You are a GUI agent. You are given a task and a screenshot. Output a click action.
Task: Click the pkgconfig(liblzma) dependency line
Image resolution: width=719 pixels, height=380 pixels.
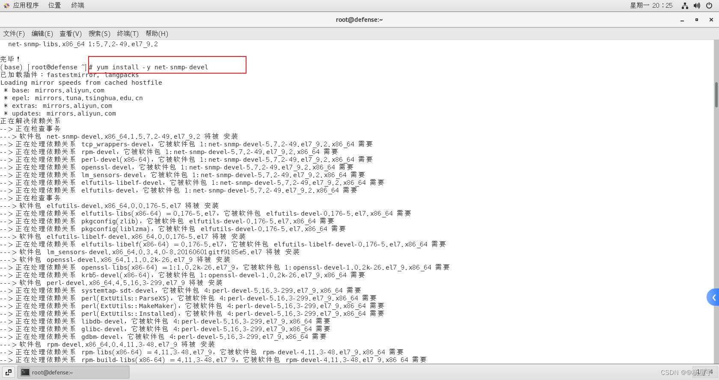(173, 229)
